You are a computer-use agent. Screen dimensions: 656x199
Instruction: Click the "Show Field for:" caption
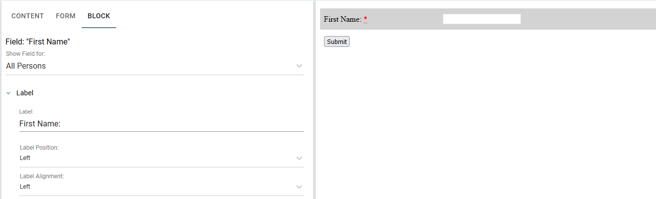coord(26,54)
